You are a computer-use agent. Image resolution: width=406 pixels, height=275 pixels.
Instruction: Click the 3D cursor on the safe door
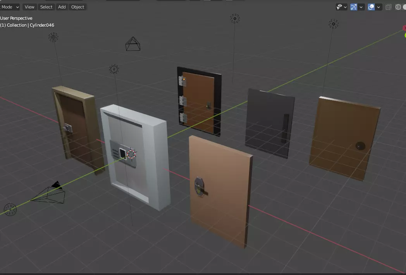tap(131, 154)
